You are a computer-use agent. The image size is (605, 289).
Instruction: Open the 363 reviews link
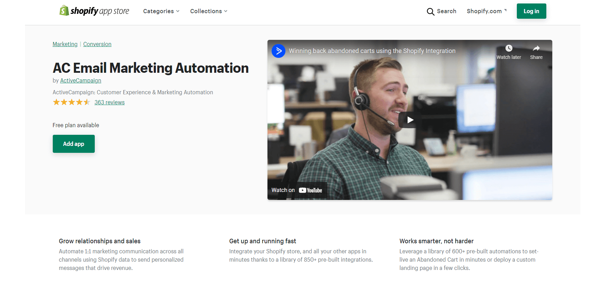(109, 102)
